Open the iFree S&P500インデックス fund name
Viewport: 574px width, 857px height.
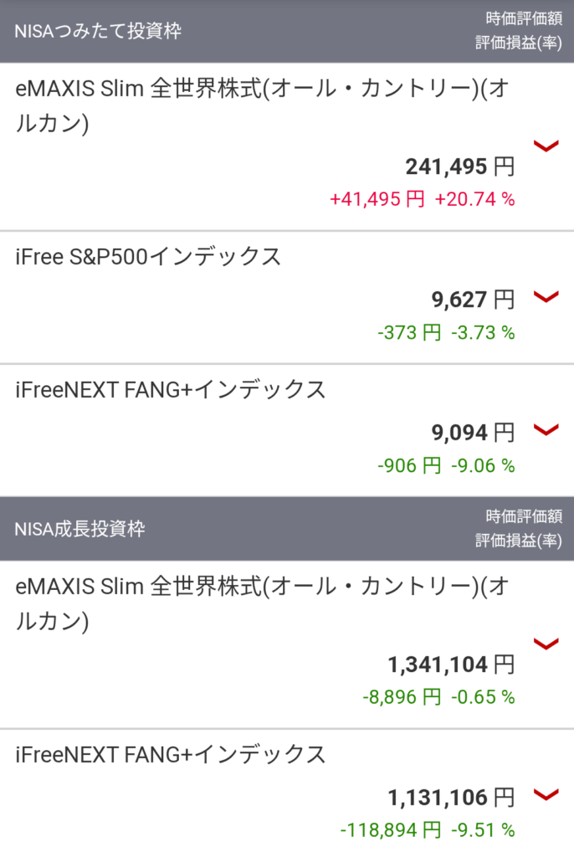point(149,257)
